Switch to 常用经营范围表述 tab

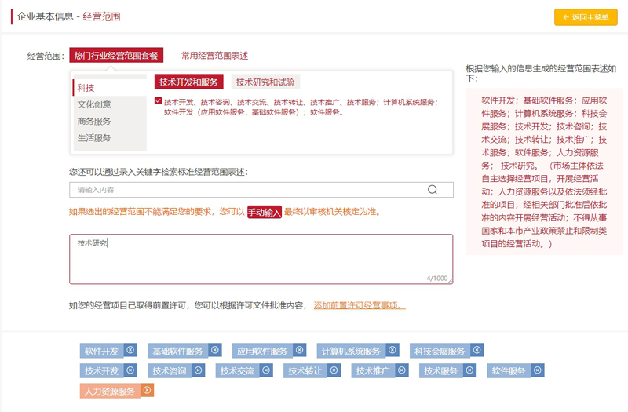click(214, 56)
